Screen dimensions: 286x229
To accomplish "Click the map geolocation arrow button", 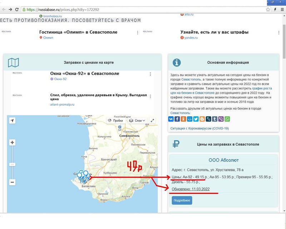I will [x=12, y=121].
